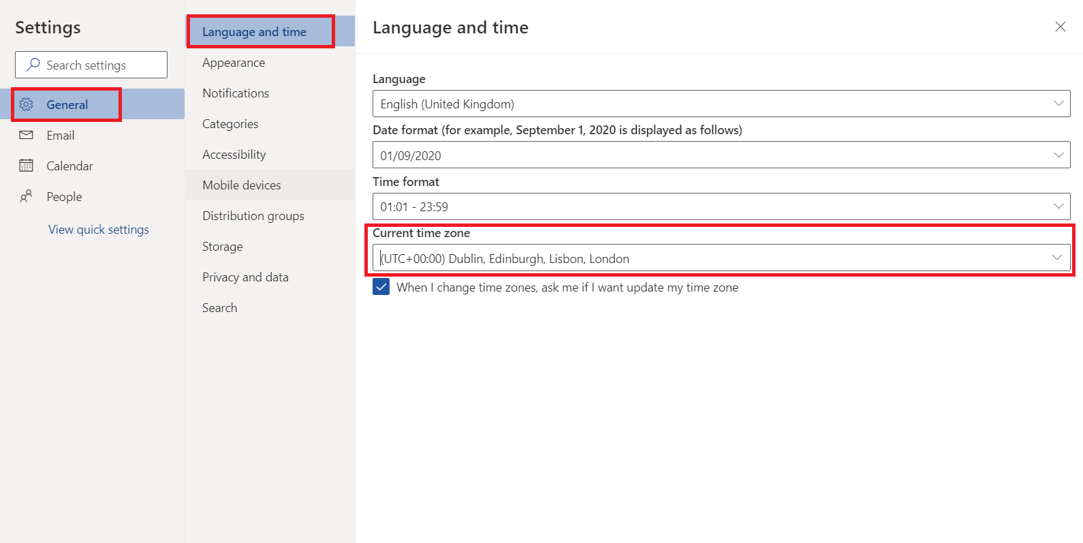The height and width of the screenshot is (543, 1083).
Task: Go to Categories settings
Action: [230, 124]
